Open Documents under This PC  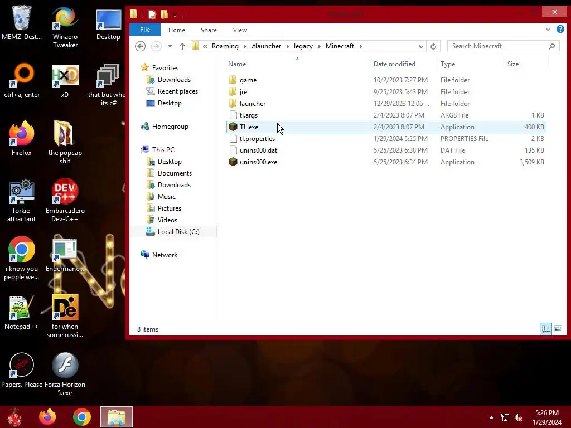(x=175, y=173)
